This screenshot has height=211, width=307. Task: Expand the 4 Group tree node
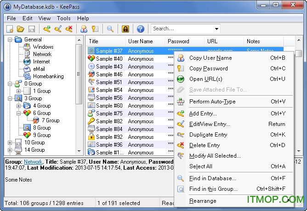tap(18, 106)
